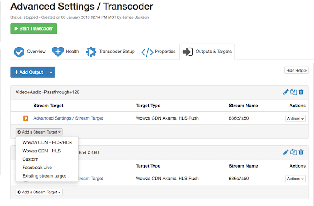Open the Transcoder Setup tab
The image size is (314, 206).
110,51
